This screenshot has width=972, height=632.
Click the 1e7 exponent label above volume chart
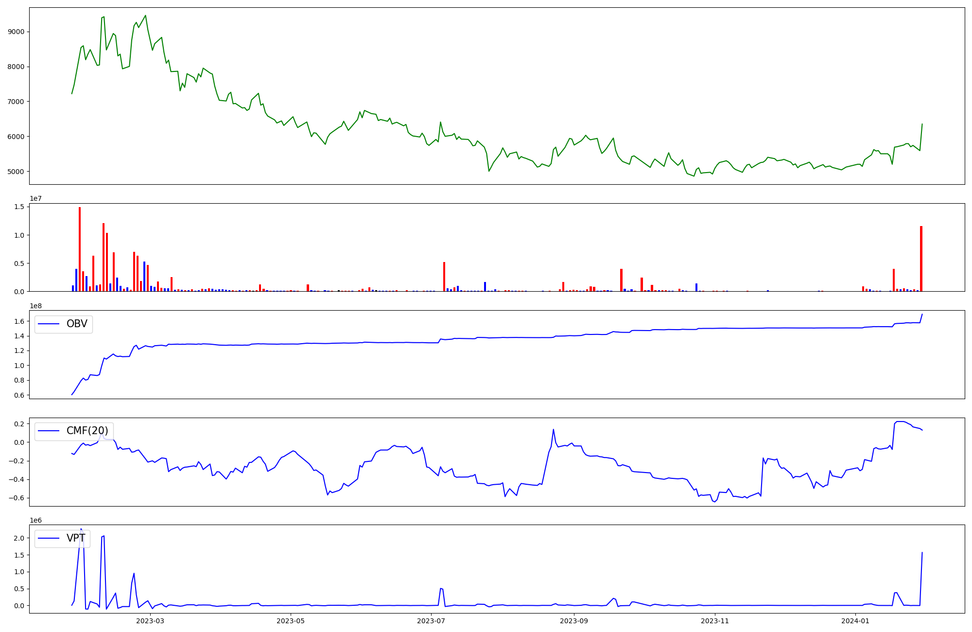pos(35,198)
